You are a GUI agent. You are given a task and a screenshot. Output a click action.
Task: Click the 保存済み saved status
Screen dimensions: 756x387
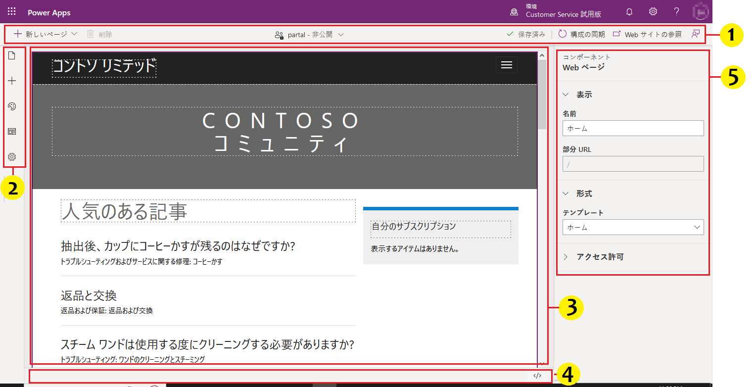[526, 34]
